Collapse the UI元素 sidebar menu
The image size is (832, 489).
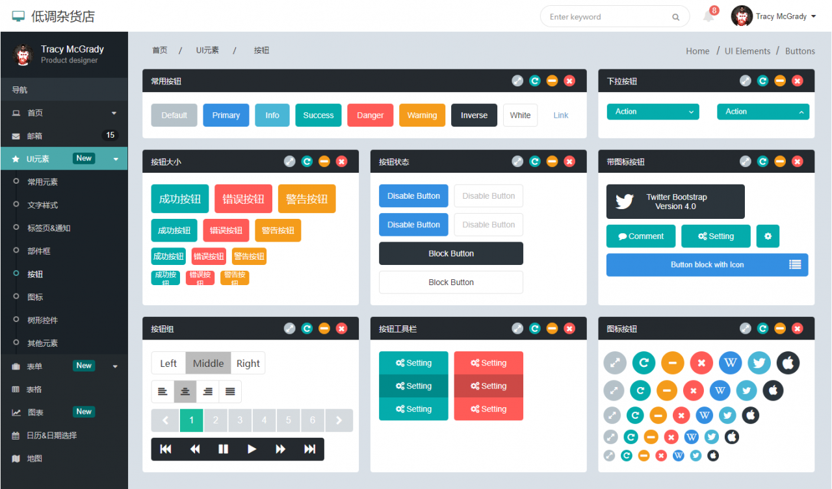(64, 158)
